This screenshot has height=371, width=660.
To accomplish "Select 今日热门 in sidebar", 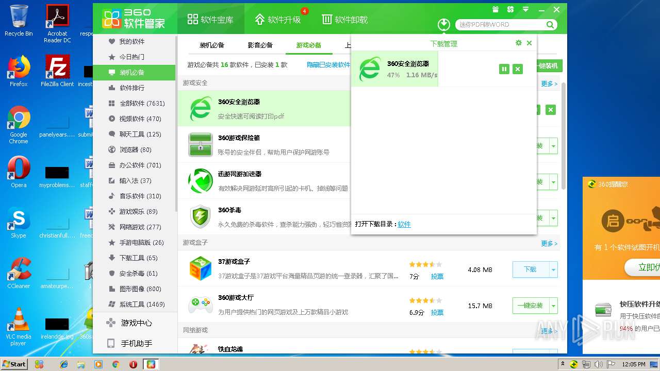I will pyautogui.click(x=134, y=57).
